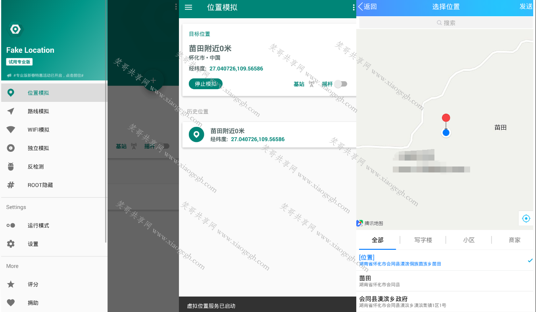Image resolution: width=536 pixels, height=312 pixels.
Task: Open 运行模式 settings entry
Action: (54, 226)
